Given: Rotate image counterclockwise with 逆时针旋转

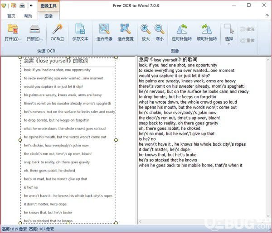Looking at the screenshot, I should point(182,33).
